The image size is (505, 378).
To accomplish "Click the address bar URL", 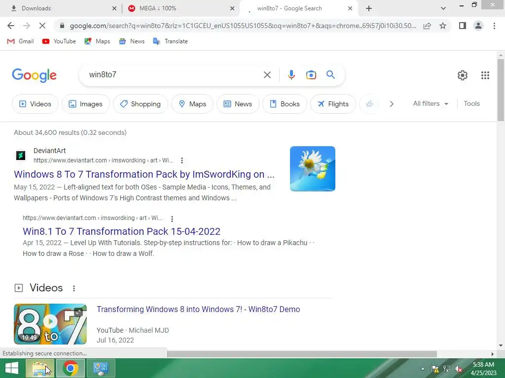I will click(x=243, y=26).
